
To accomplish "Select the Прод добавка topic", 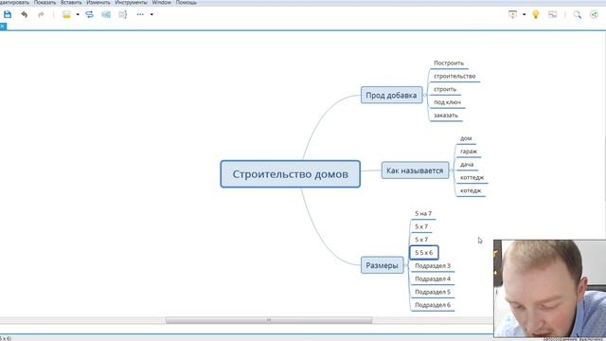I will tap(391, 95).
